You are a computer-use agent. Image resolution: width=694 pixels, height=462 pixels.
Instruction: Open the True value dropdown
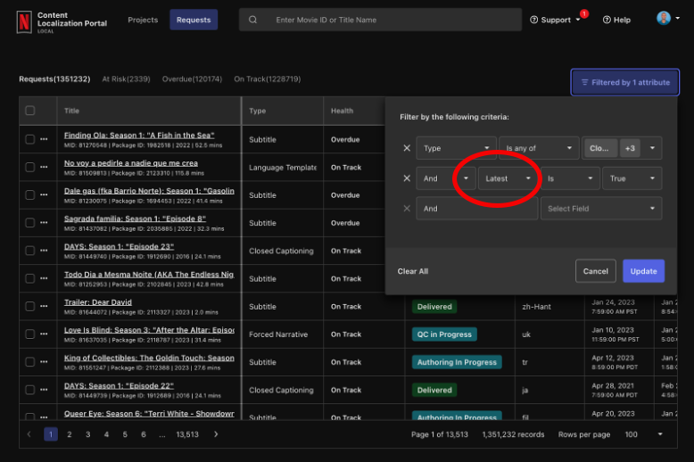[632, 178]
